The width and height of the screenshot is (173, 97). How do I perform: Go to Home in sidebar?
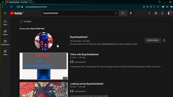coord(5,23)
